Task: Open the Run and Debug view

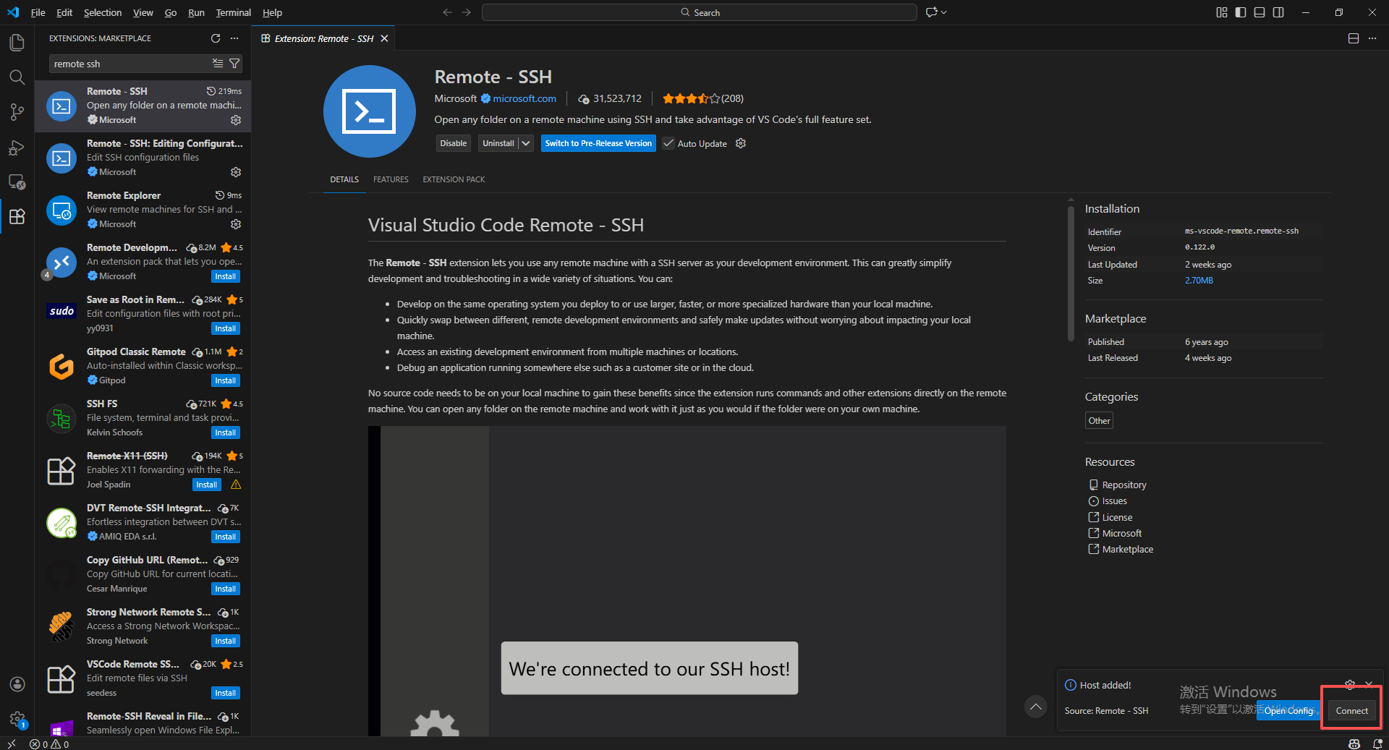Action: coord(17,148)
